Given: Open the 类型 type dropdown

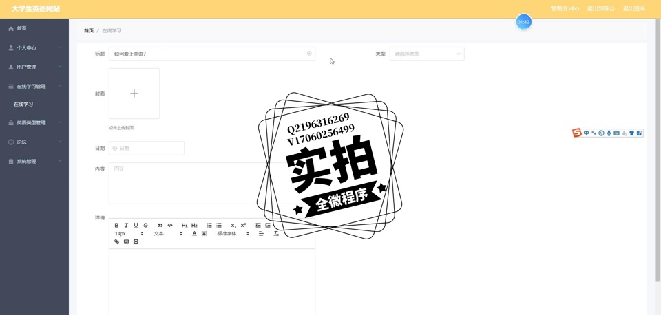Looking at the screenshot, I should pyautogui.click(x=427, y=54).
